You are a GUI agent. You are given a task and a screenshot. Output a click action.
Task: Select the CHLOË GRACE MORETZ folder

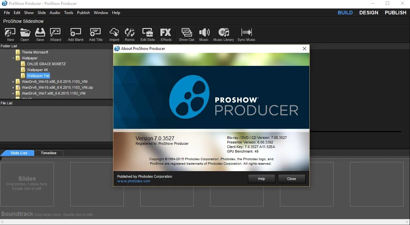click(x=46, y=64)
